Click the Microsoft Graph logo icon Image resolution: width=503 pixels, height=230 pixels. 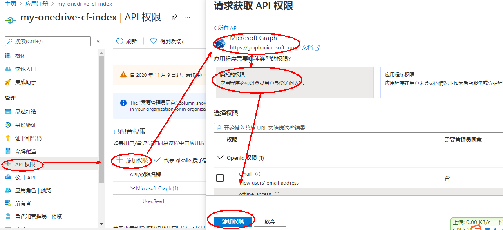220,44
